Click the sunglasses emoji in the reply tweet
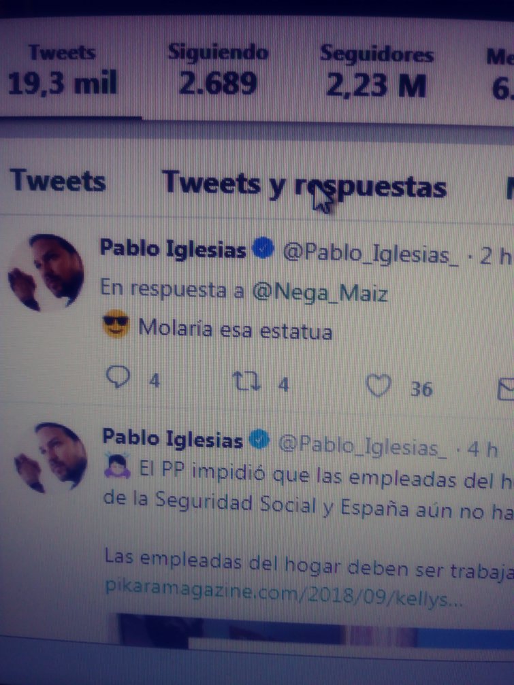Image resolution: width=514 pixels, height=685 pixels. click(116, 324)
